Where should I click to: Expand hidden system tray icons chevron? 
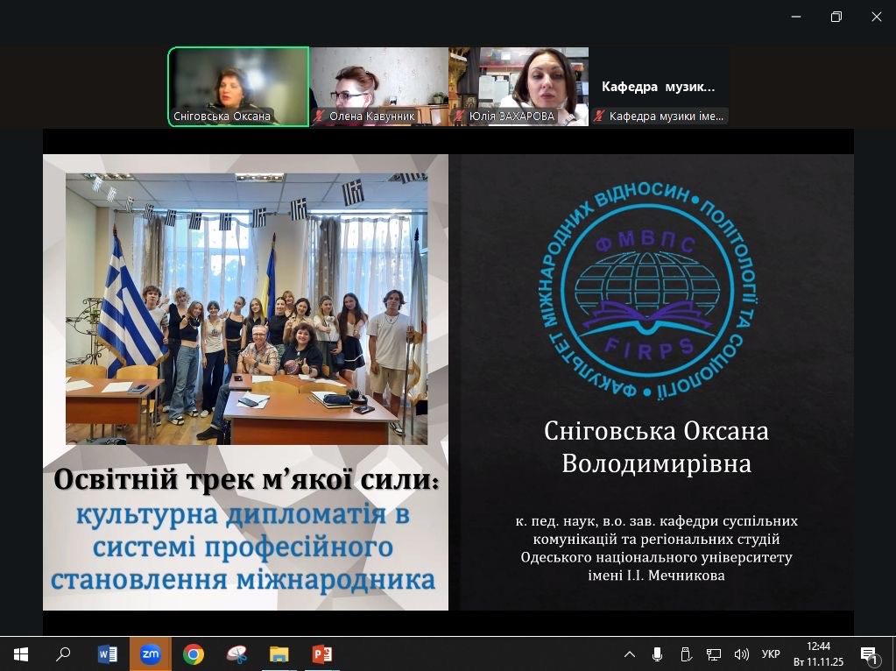click(630, 653)
